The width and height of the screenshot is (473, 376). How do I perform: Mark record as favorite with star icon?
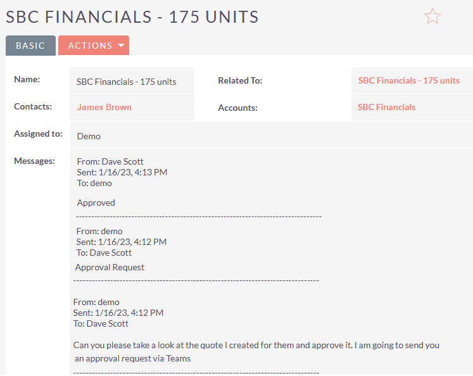432,16
